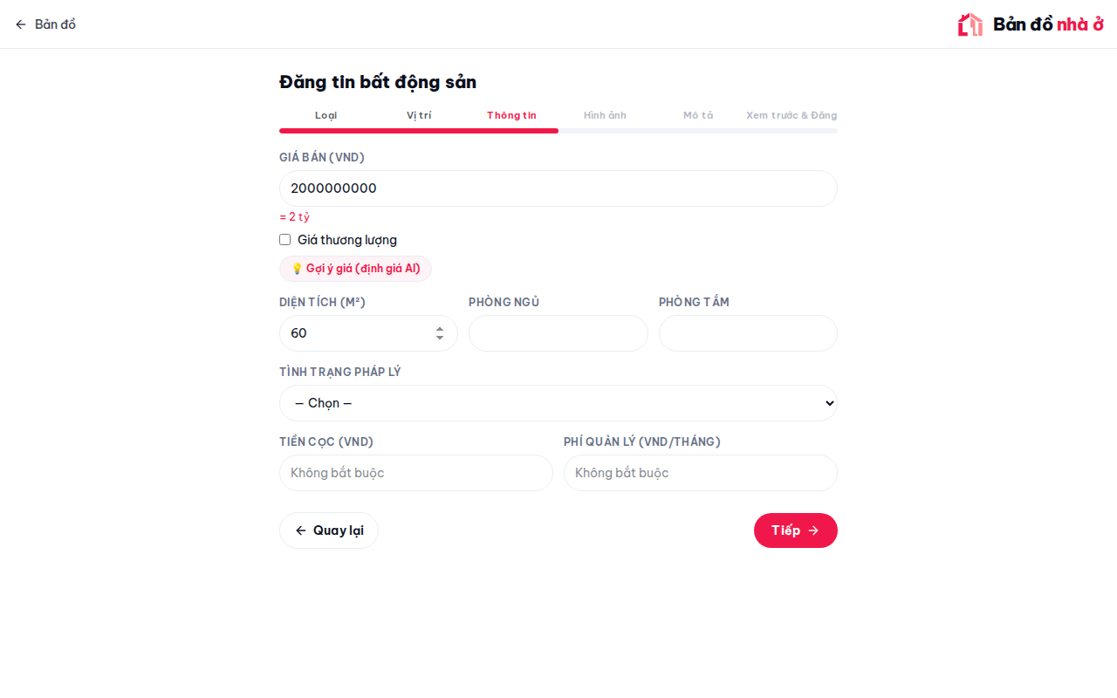Click the back arrow icon beside Bản đồ
Screen dimensions: 1117x698
[x=21, y=24]
